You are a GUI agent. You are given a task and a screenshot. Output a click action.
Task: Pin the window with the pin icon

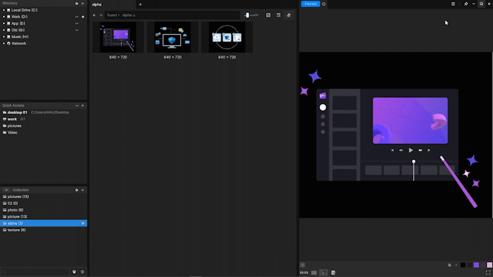pyautogui.click(x=466, y=4)
